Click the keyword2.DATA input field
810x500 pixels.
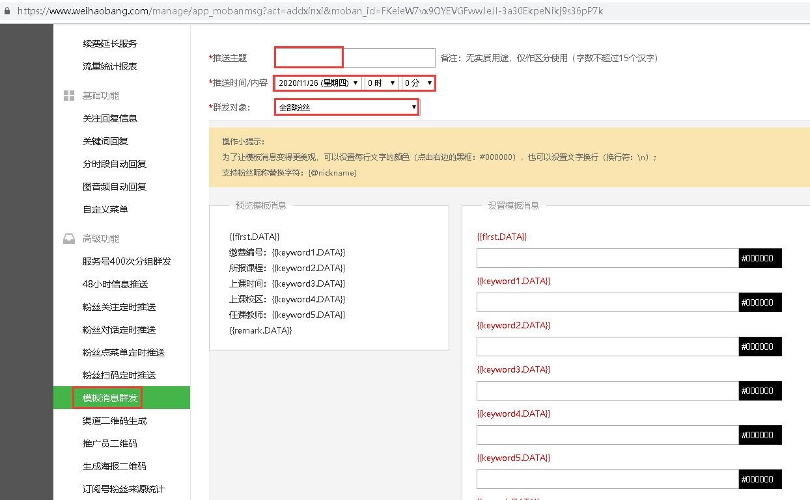[607, 347]
